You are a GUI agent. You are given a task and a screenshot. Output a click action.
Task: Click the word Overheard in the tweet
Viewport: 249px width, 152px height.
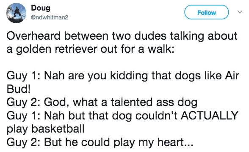click(x=33, y=36)
